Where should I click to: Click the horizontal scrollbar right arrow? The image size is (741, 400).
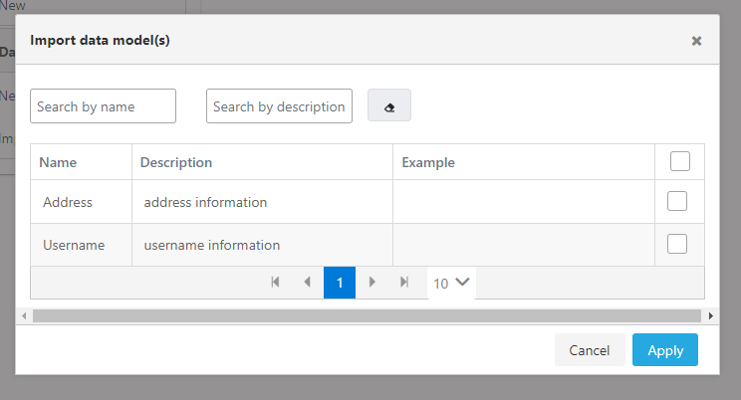[x=710, y=315]
